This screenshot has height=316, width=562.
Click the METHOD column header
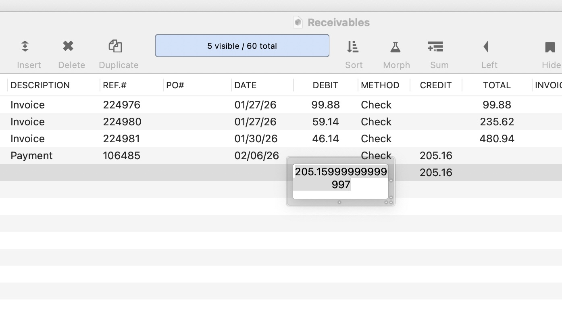380,85
